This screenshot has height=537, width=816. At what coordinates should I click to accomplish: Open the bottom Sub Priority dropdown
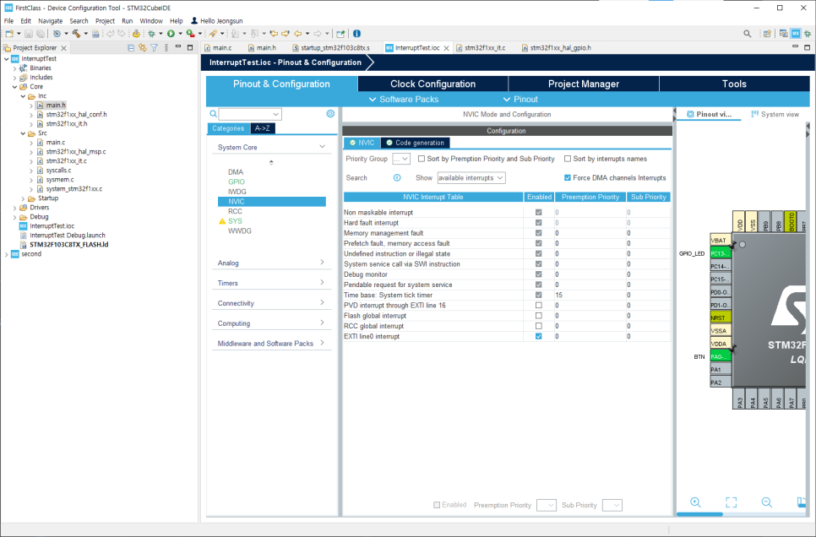click(612, 505)
